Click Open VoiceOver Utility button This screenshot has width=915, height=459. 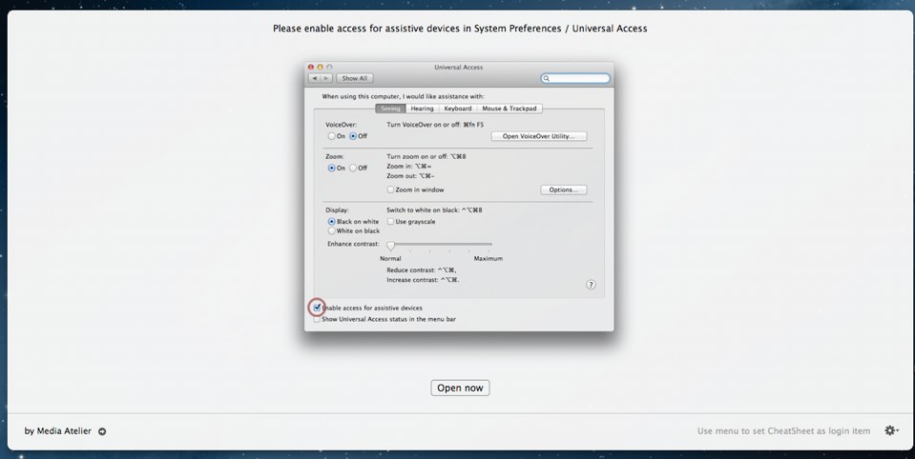(x=538, y=136)
